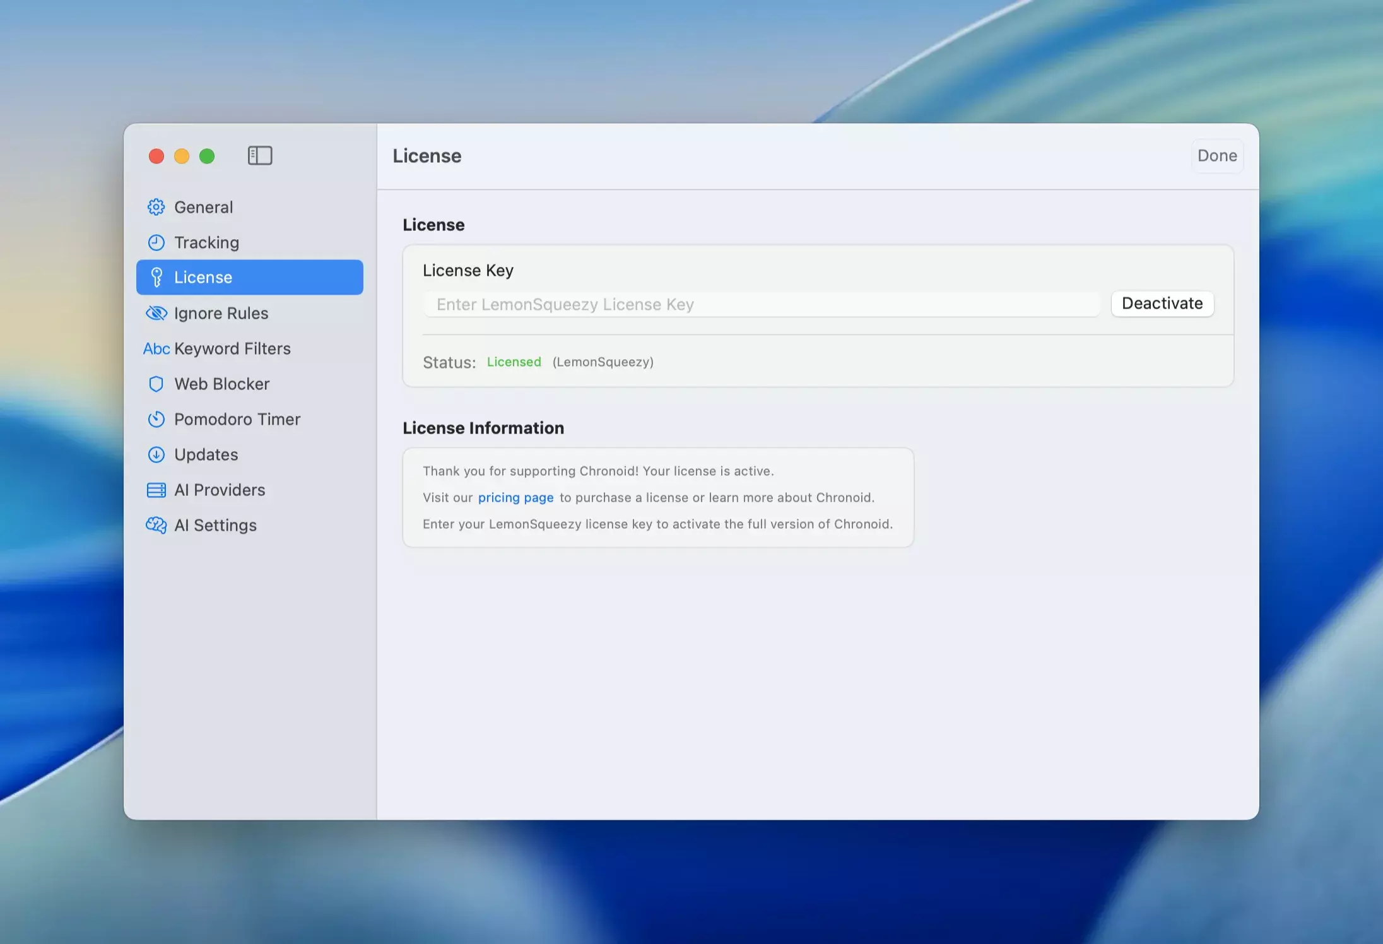Click the Done button

(x=1216, y=155)
